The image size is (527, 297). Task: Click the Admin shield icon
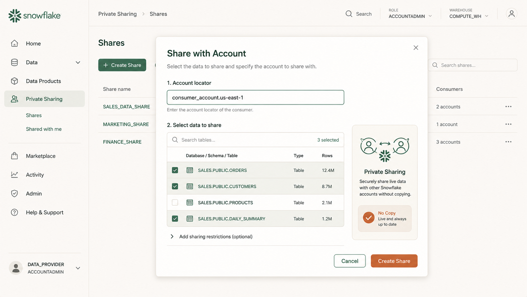(14, 193)
